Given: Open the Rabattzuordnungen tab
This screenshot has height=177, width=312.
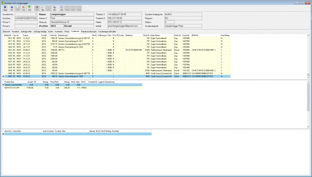Looking at the screenshot, I should (x=89, y=32).
